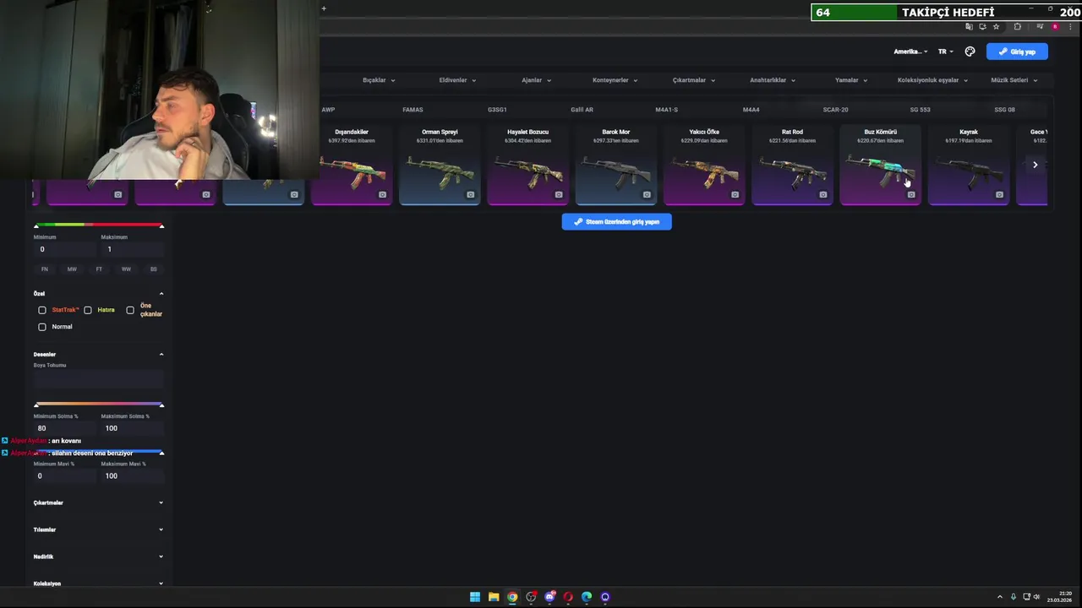Viewport: 1082px width, 608px height.
Task: Collapse the Desenler filter section
Action: (x=161, y=355)
